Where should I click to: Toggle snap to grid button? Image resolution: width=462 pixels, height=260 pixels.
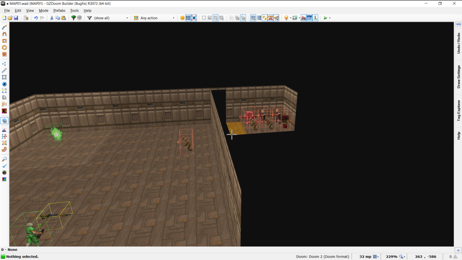[x=253, y=18]
